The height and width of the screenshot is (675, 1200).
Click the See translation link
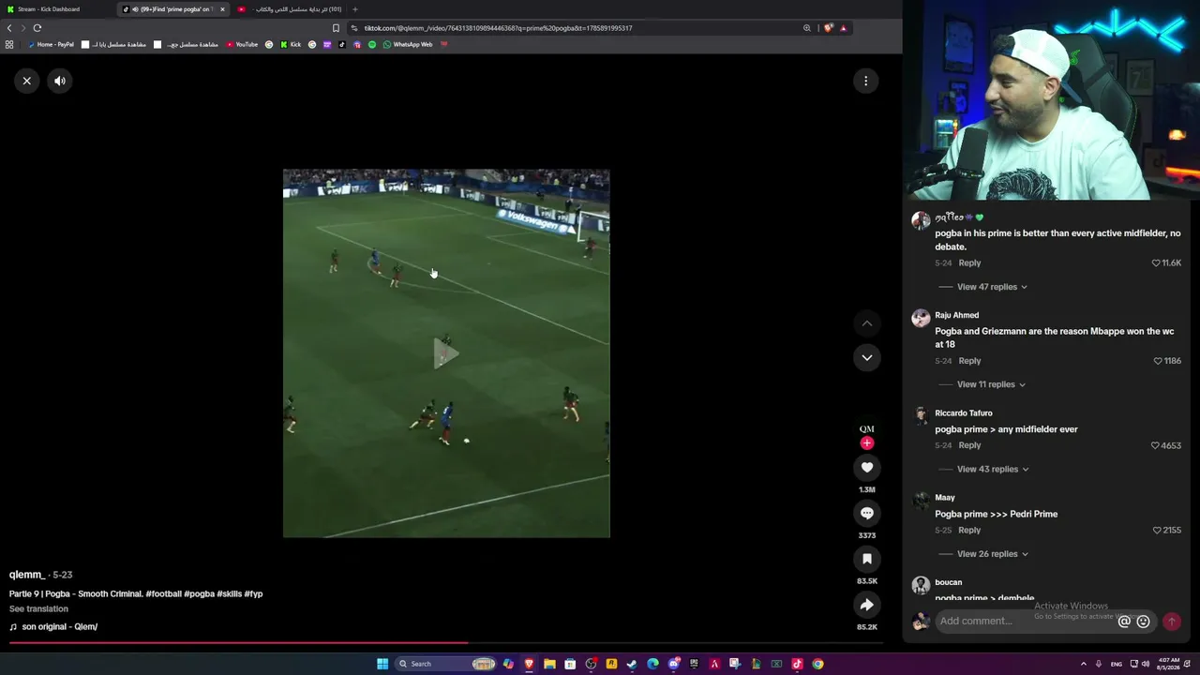(x=38, y=608)
